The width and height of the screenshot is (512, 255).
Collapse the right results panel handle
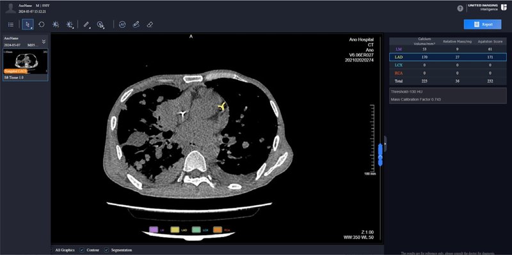pyautogui.click(x=385, y=144)
